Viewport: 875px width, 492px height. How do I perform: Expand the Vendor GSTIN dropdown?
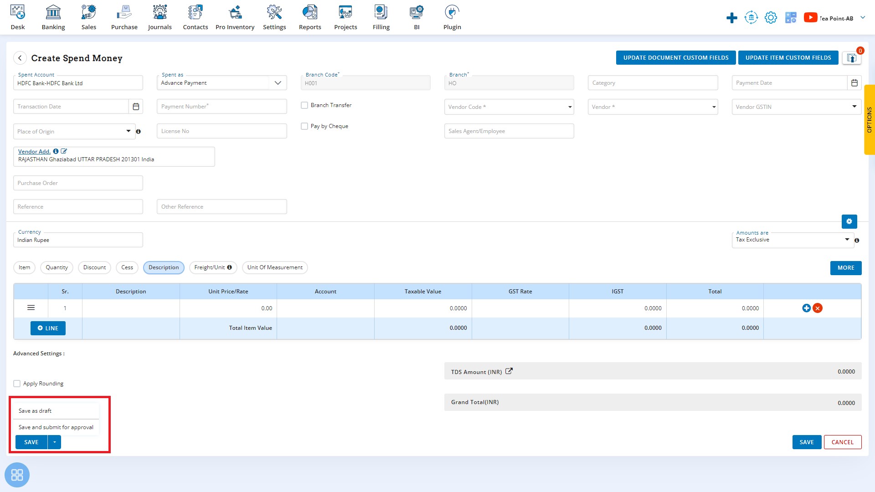pos(854,107)
